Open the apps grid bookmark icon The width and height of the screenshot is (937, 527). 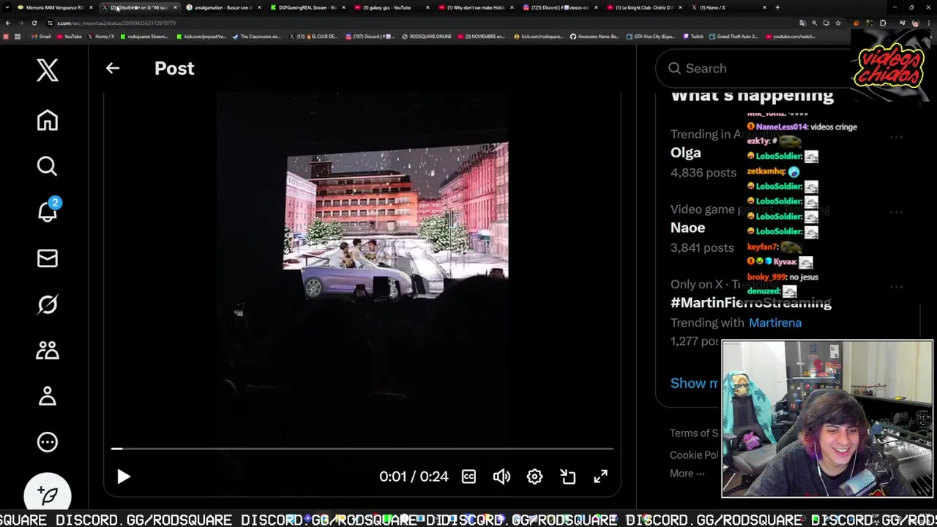(18, 37)
